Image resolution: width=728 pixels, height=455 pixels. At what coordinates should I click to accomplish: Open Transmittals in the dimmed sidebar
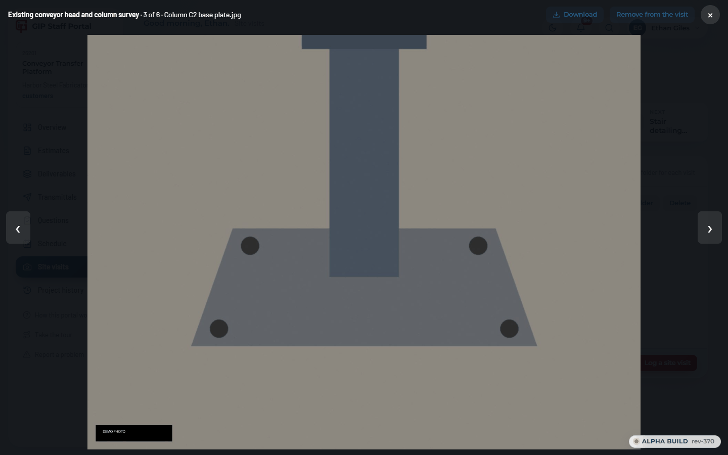[x=52, y=197]
